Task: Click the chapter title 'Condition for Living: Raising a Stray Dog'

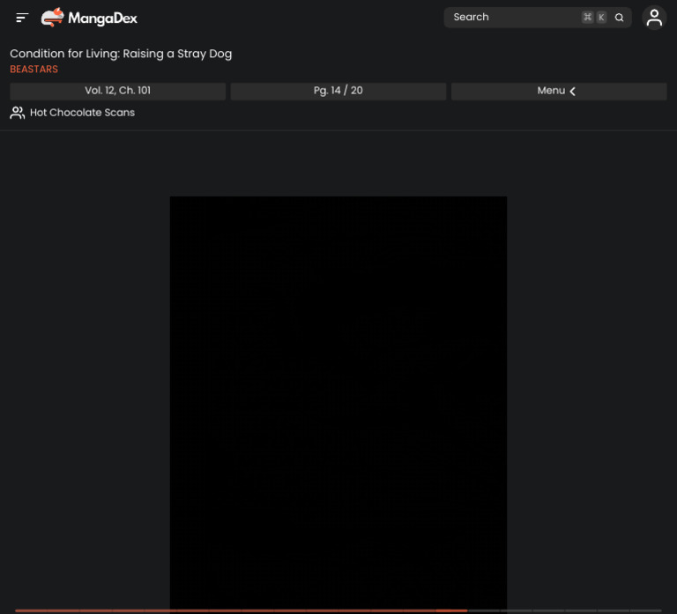Action: click(x=121, y=54)
